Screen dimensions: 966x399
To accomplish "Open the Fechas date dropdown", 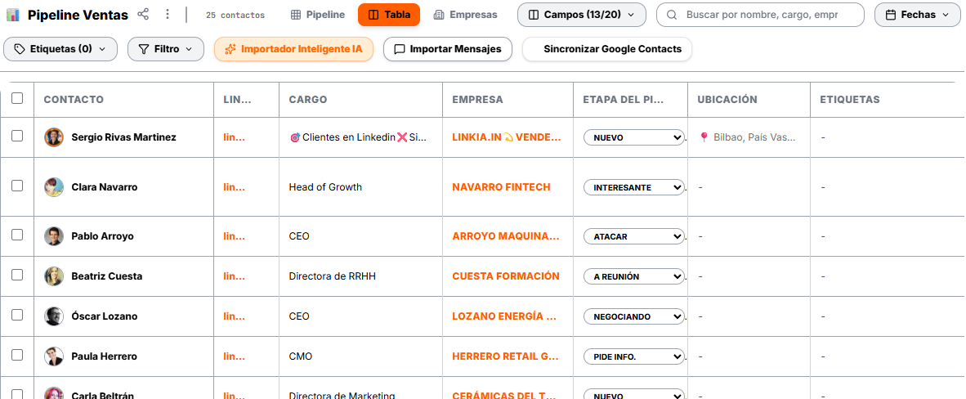I will 917,15.
